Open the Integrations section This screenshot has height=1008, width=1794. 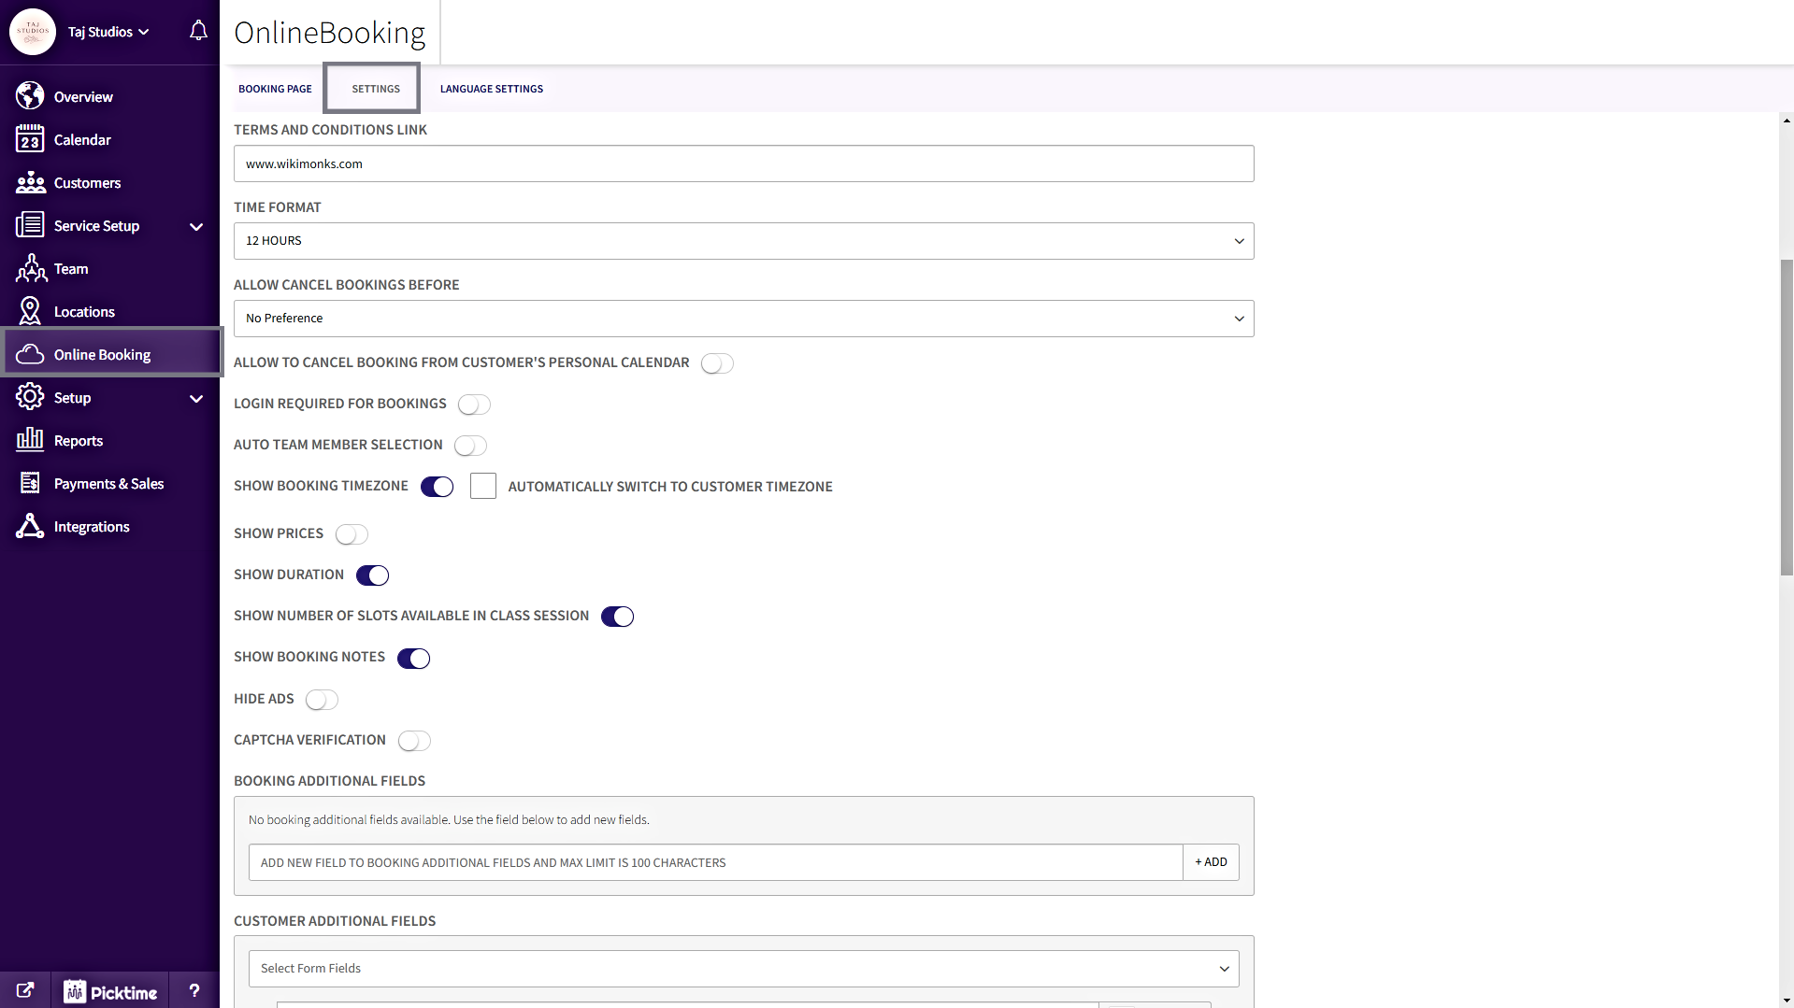[92, 526]
